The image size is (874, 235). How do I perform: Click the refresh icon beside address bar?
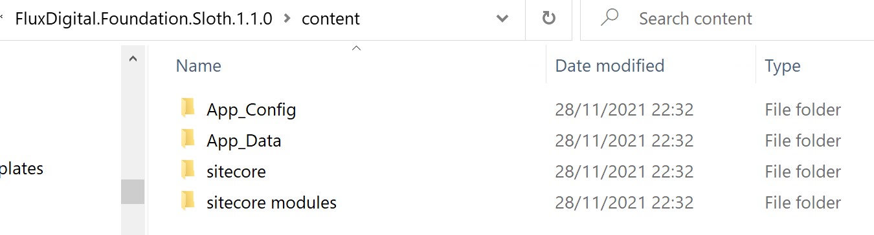(x=549, y=19)
